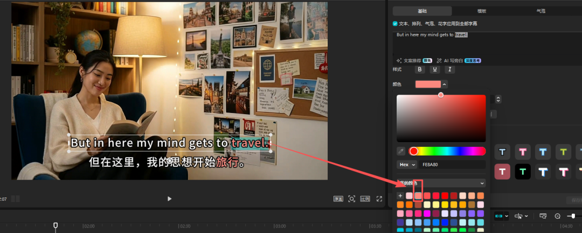Collapse the color picker dropdown arrow

click(444, 84)
